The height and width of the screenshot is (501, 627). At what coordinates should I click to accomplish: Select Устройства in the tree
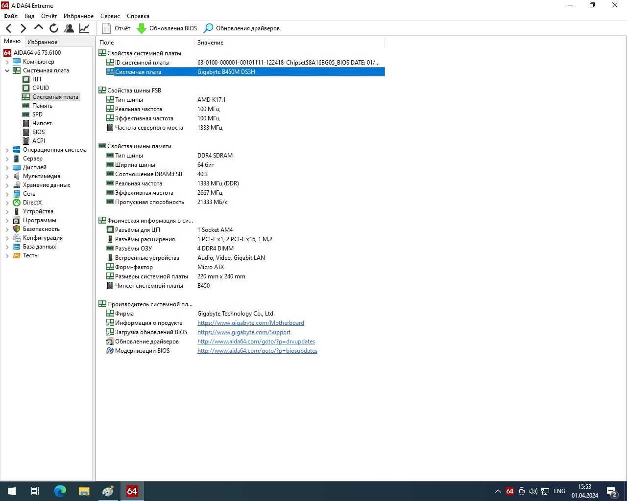click(x=38, y=211)
